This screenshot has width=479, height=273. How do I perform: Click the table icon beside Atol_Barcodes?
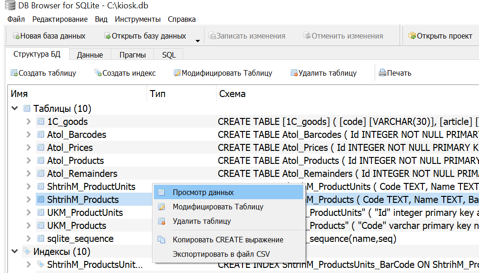pos(41,134)
